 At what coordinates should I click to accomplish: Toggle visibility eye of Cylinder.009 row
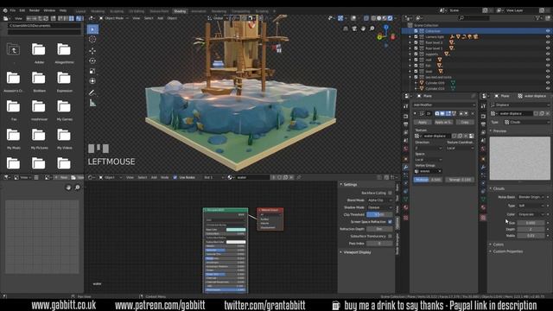click(548, 83)
